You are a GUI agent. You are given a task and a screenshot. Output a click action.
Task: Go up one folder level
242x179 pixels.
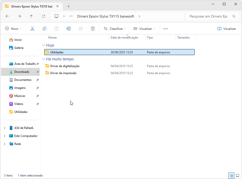click(31, 16)
